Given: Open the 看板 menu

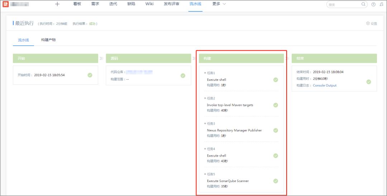Looking at the screenshot, I should [x=77, y=4].
